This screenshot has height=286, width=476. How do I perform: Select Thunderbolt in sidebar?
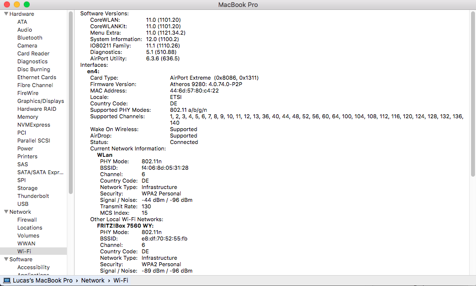point(33,196)
